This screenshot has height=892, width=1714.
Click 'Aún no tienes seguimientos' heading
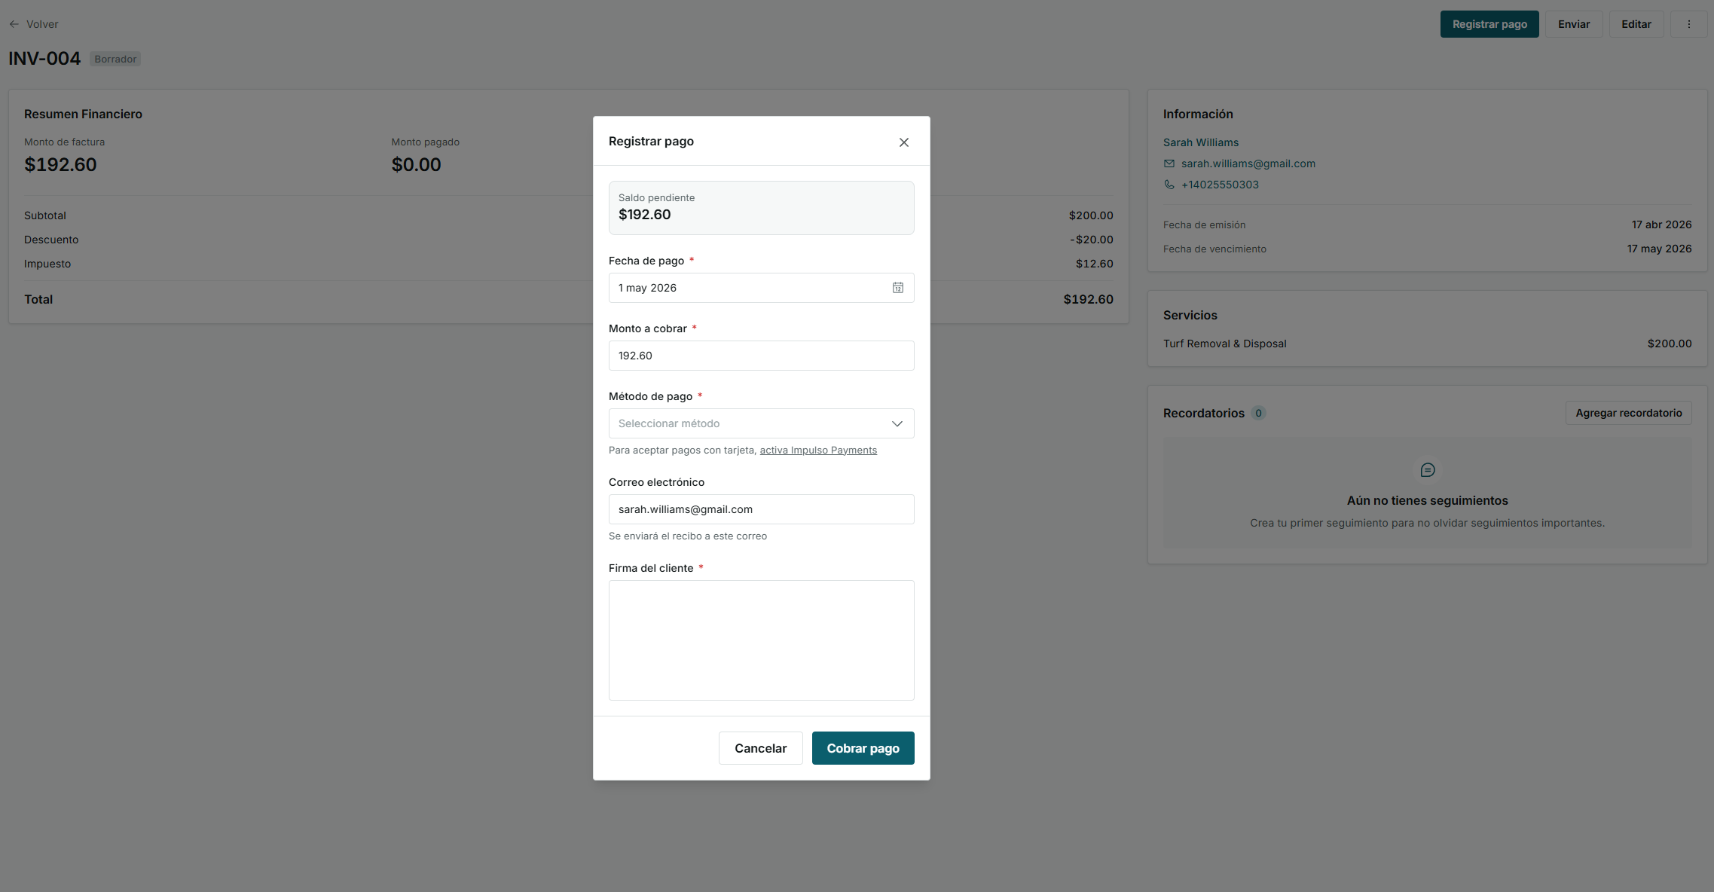[x=1427, y=500]
